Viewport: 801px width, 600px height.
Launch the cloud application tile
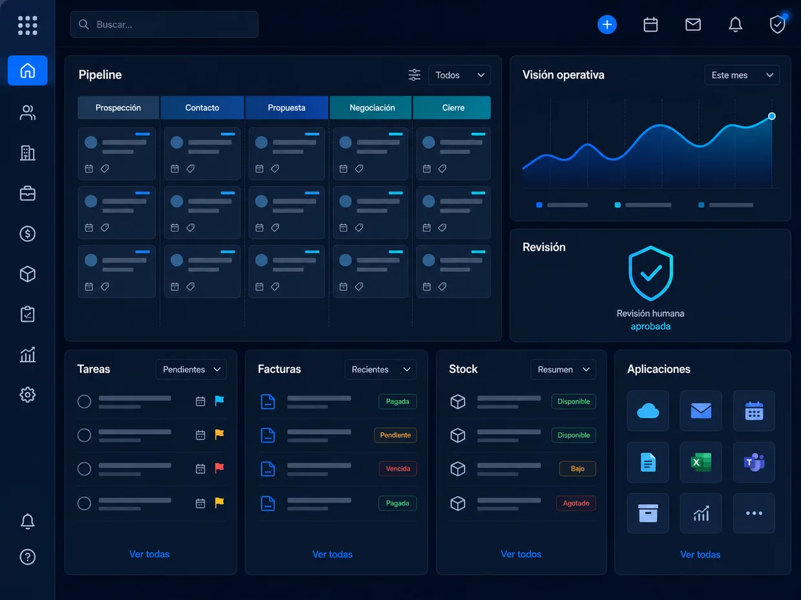[x=648, y=410]
